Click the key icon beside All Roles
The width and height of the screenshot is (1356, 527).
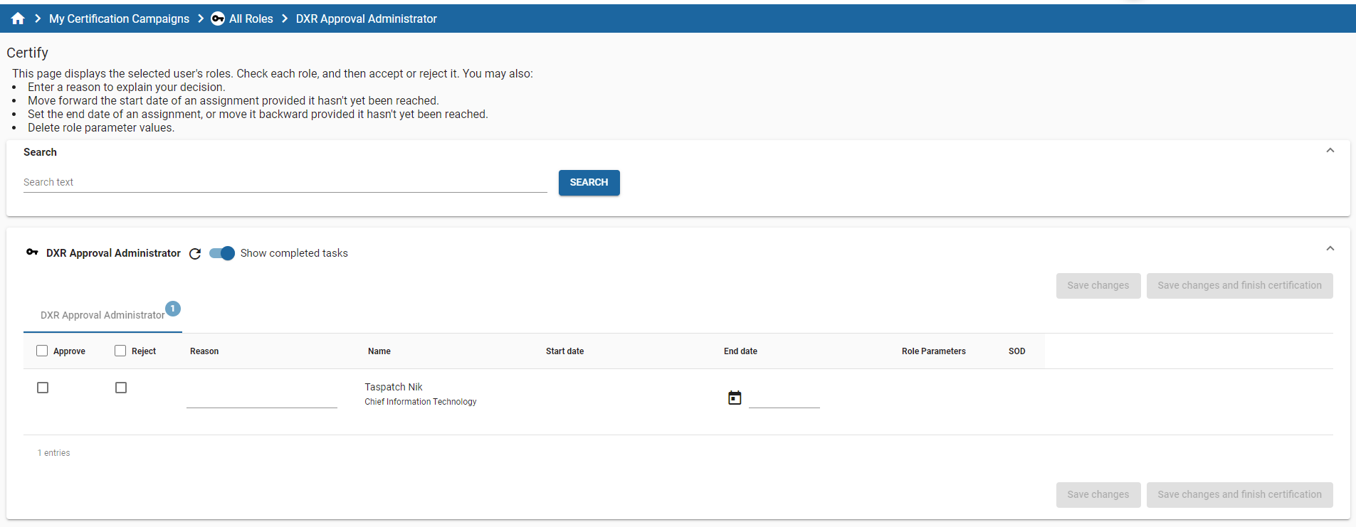pyautogui.click(x=218, y=18)
